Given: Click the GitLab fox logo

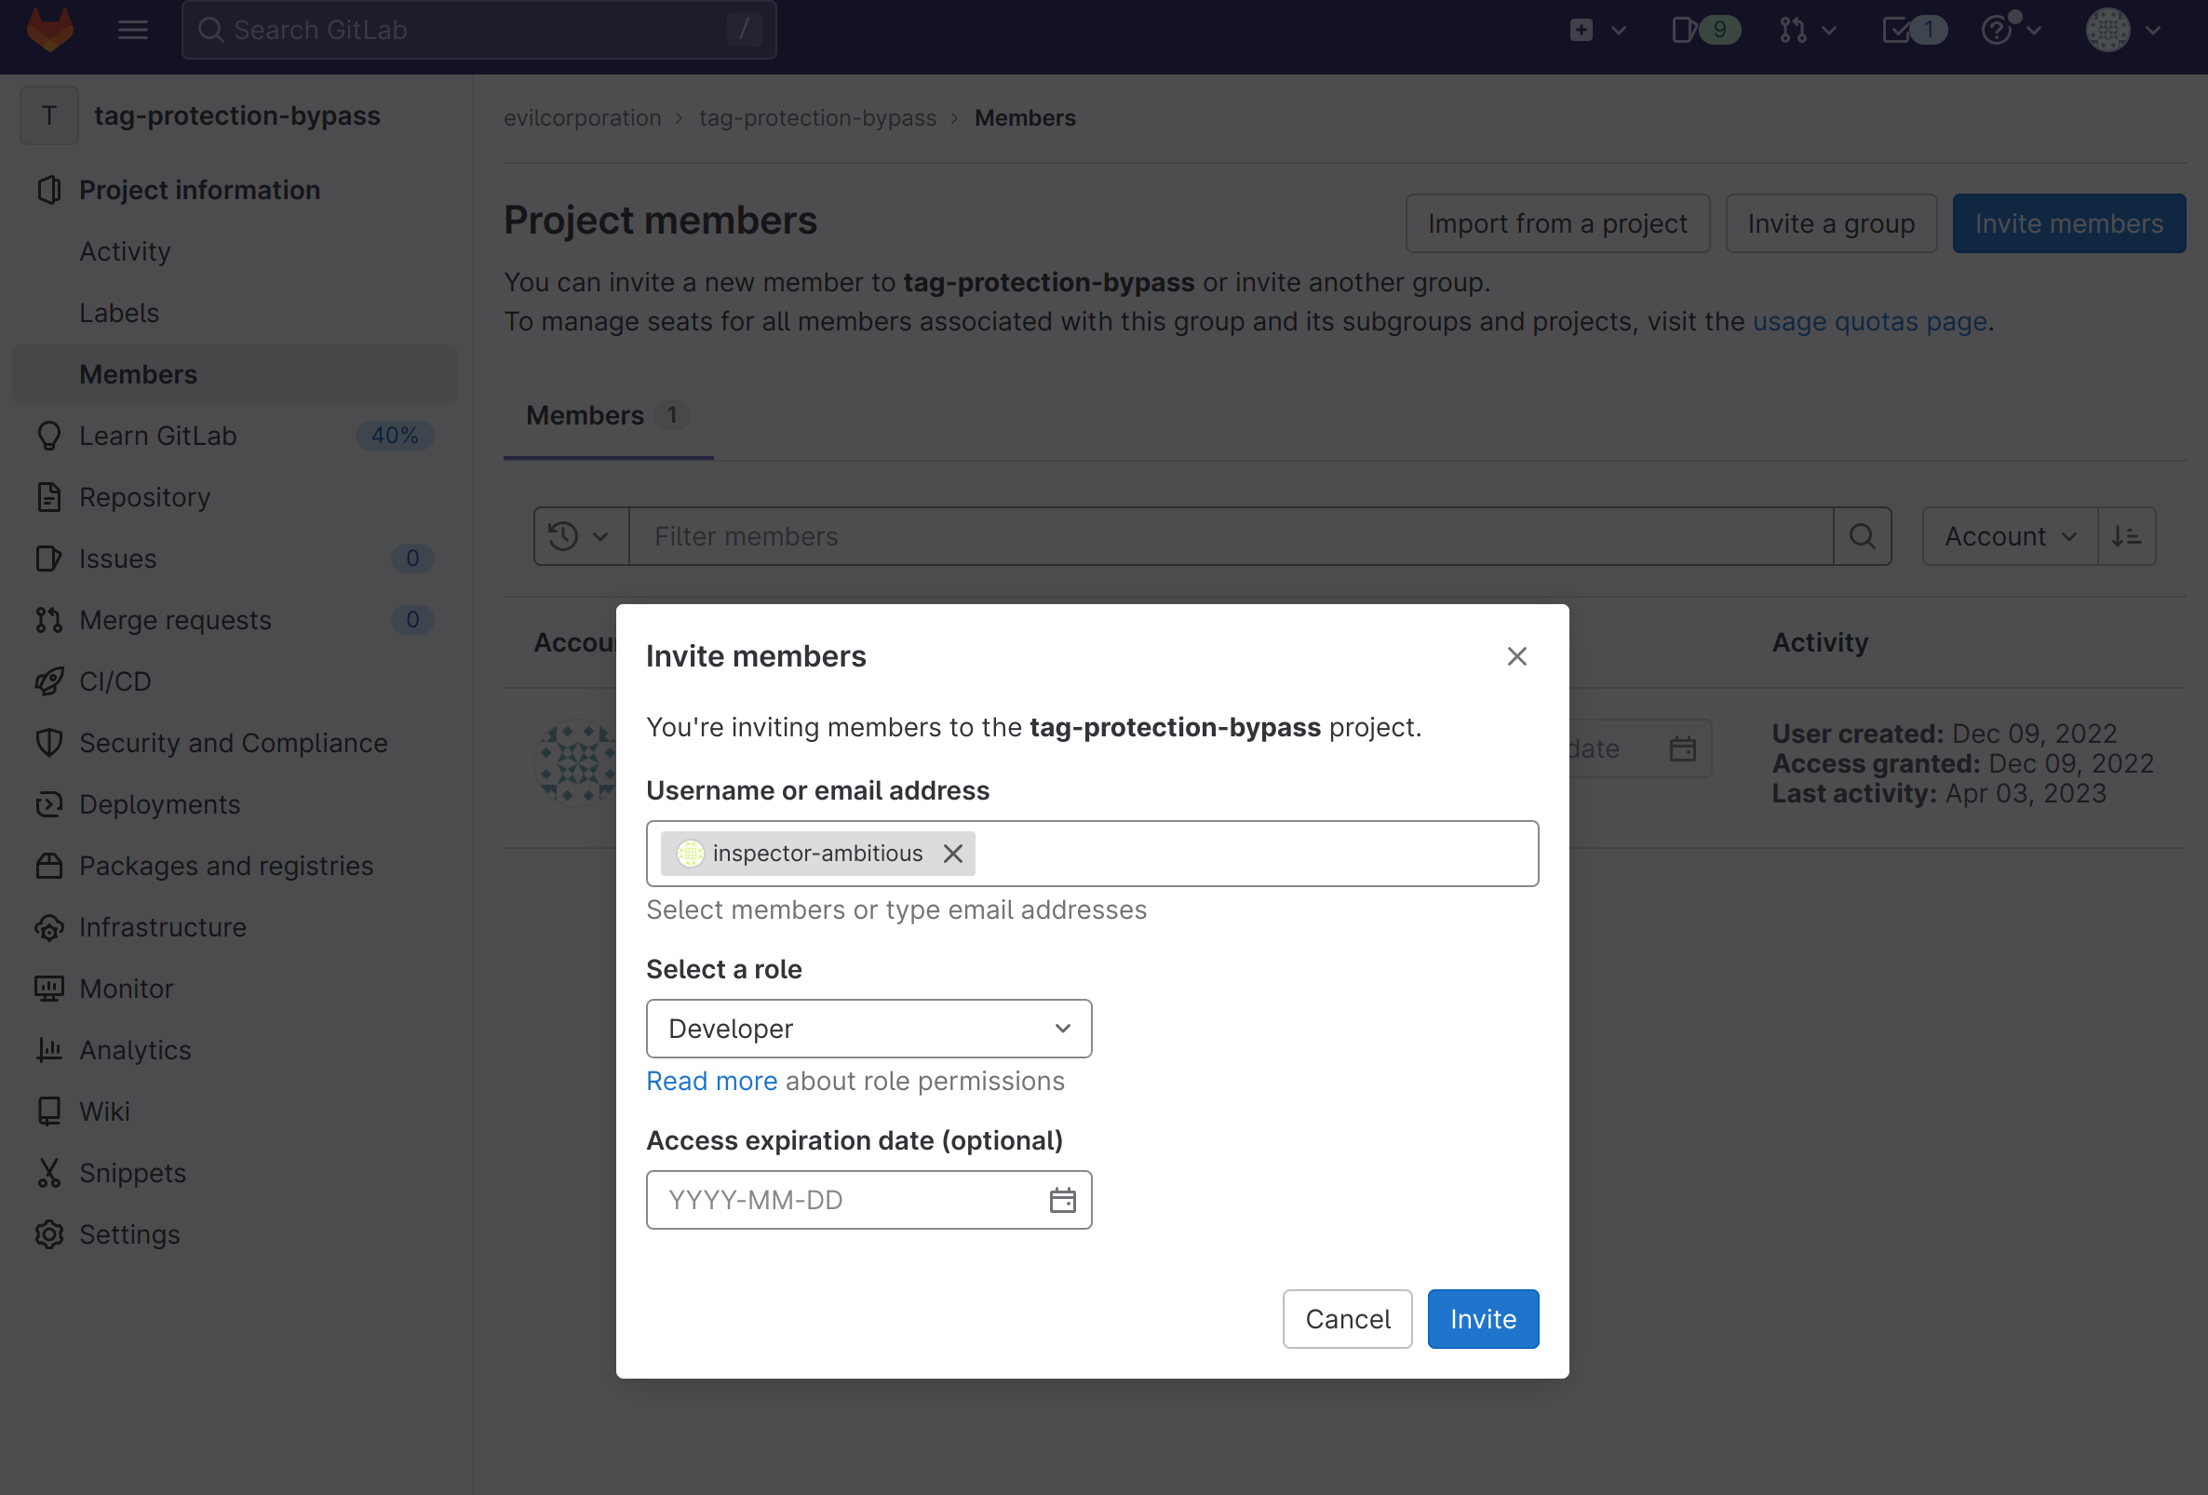Looking at the screenshot, I should (x=49, y=30).
